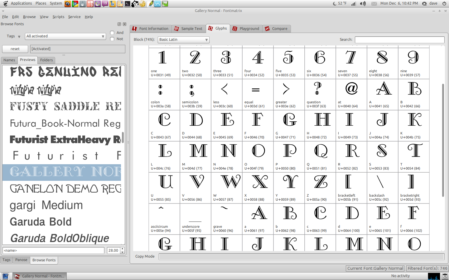This screenshot has width=449, height=280.
Task: Launch the Terminal from the top panel
Action: (x=128, y=4)
